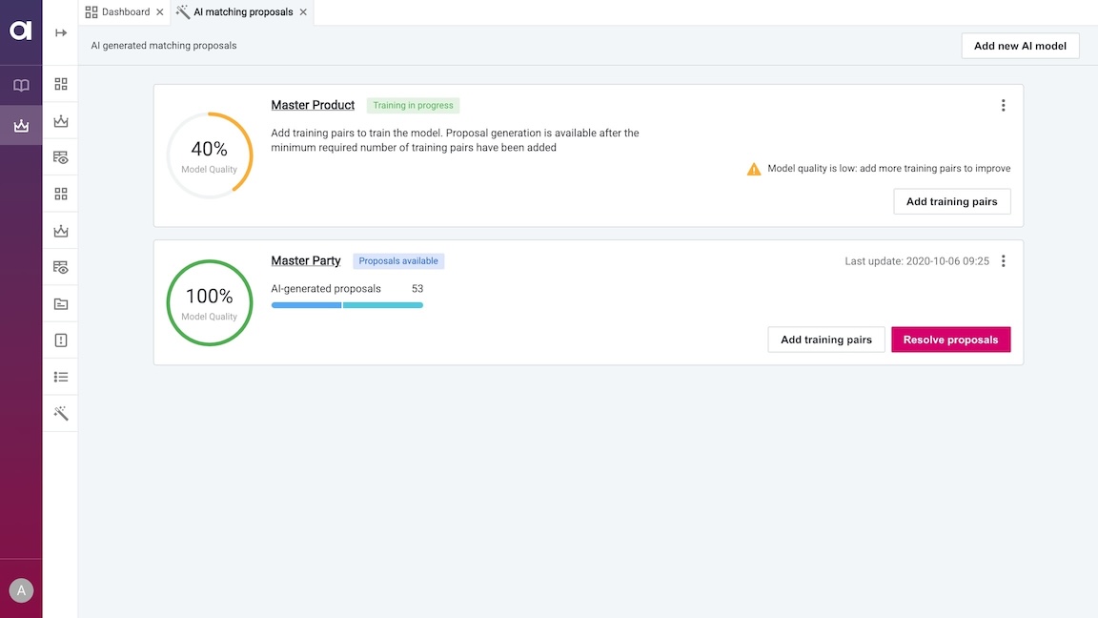Viewport: 1098px width, 618px height.
Task: Click the AI-generated proposals progress bar
Action: (347, 305)
